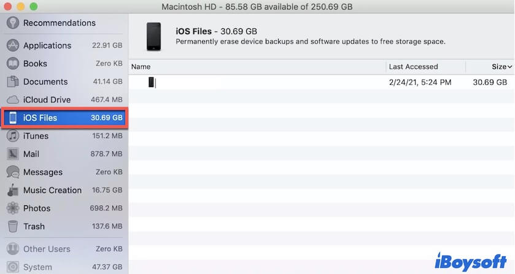Image resolution: width=515 pixels, height=274 pixels.
Task: Select the Mail category label
Action: tap(31, 154)
